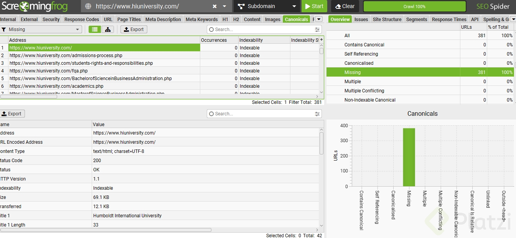Screen dimensions: 516x238
Task: Open the Response Times tab
Action: coord(449,20)
